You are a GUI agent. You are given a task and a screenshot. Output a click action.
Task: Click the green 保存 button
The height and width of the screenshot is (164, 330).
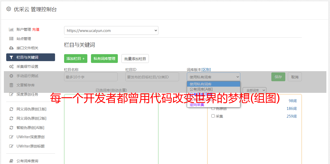[278, 77]
